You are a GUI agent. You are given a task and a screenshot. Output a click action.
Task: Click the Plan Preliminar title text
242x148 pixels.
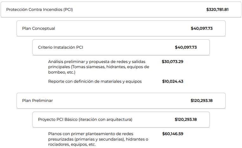tap(37, 101)
